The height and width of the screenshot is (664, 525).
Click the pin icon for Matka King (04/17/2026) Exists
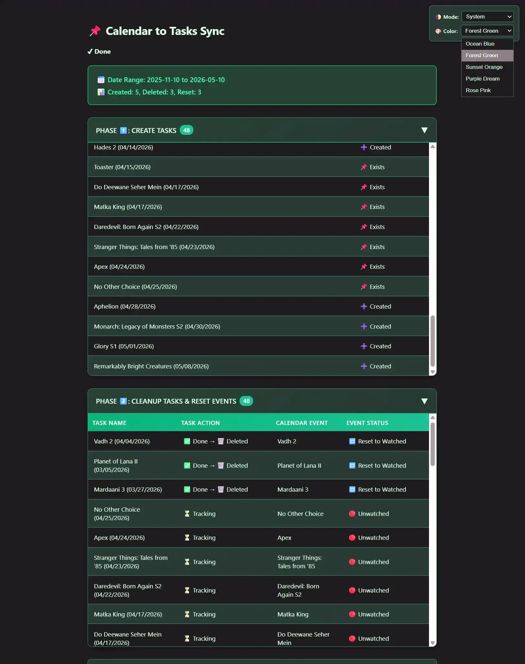point(364,207)
